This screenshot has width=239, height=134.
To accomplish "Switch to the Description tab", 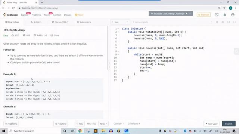I will tap(12, 22).
